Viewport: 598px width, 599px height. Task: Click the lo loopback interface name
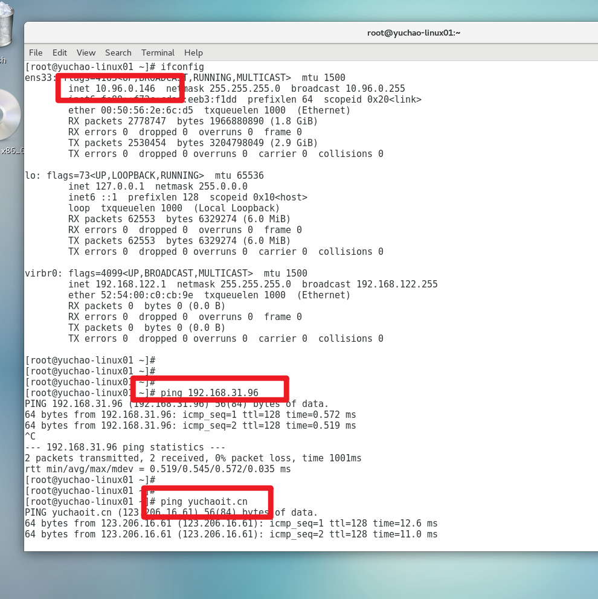(30, 176)
